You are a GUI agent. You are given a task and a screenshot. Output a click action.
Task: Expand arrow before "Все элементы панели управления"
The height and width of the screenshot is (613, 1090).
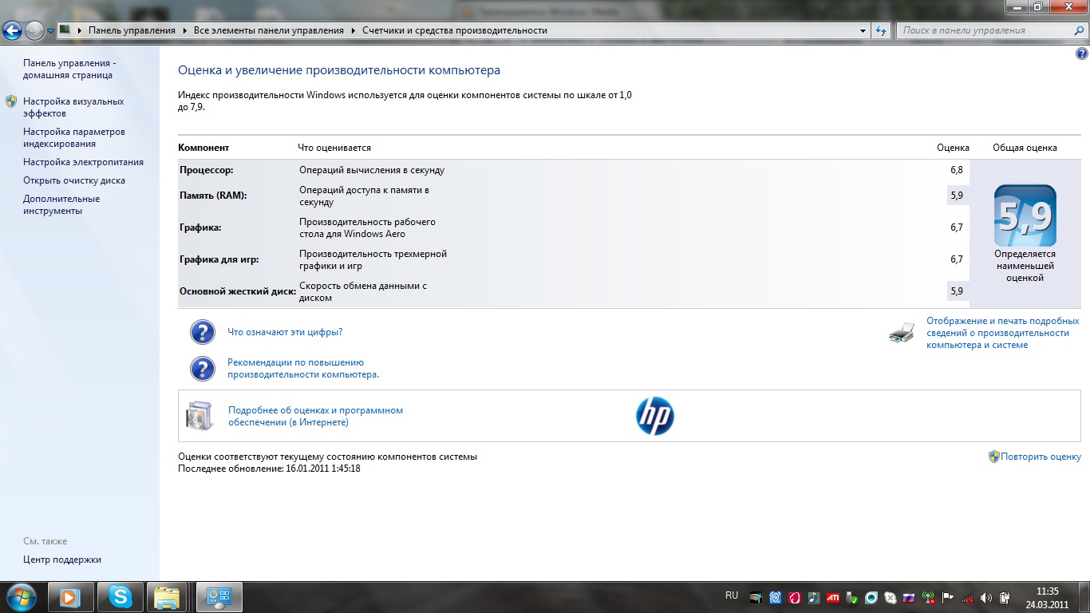point(185,30)
